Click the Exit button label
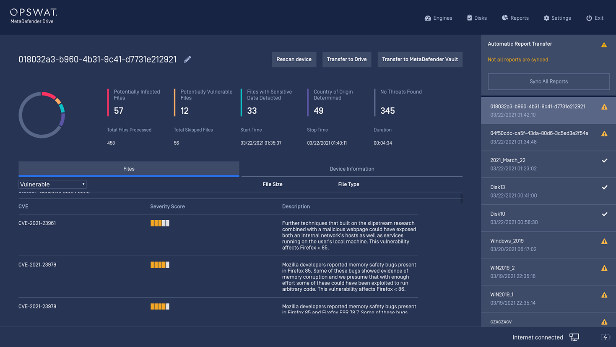Viewport: 616px width, 347px height. click(599, 18)
